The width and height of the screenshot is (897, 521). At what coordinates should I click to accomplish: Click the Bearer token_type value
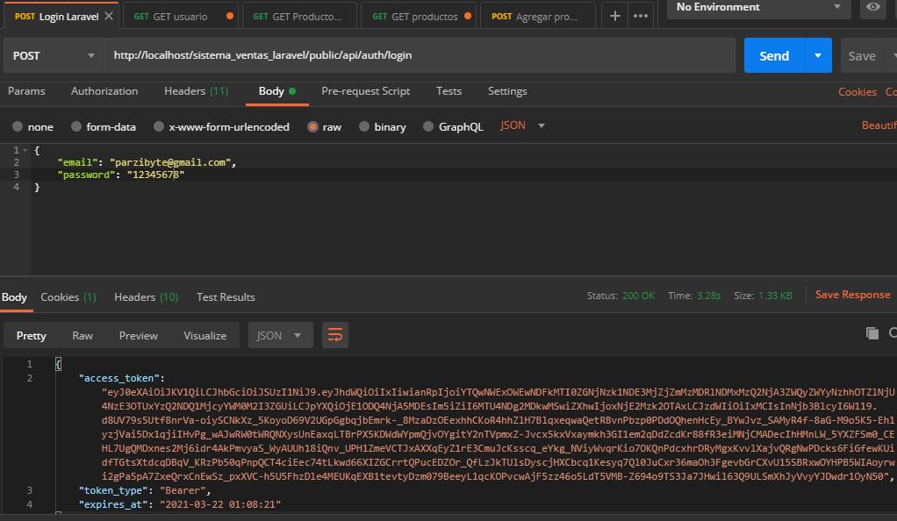(183, 490)
